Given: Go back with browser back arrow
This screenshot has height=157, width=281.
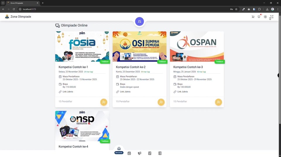Looking at the screenshot, I should [x=3, y=9].
